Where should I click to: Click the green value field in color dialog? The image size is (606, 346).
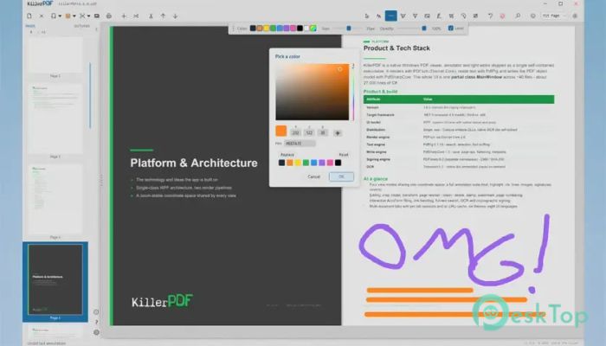click(x=309, y=133)
